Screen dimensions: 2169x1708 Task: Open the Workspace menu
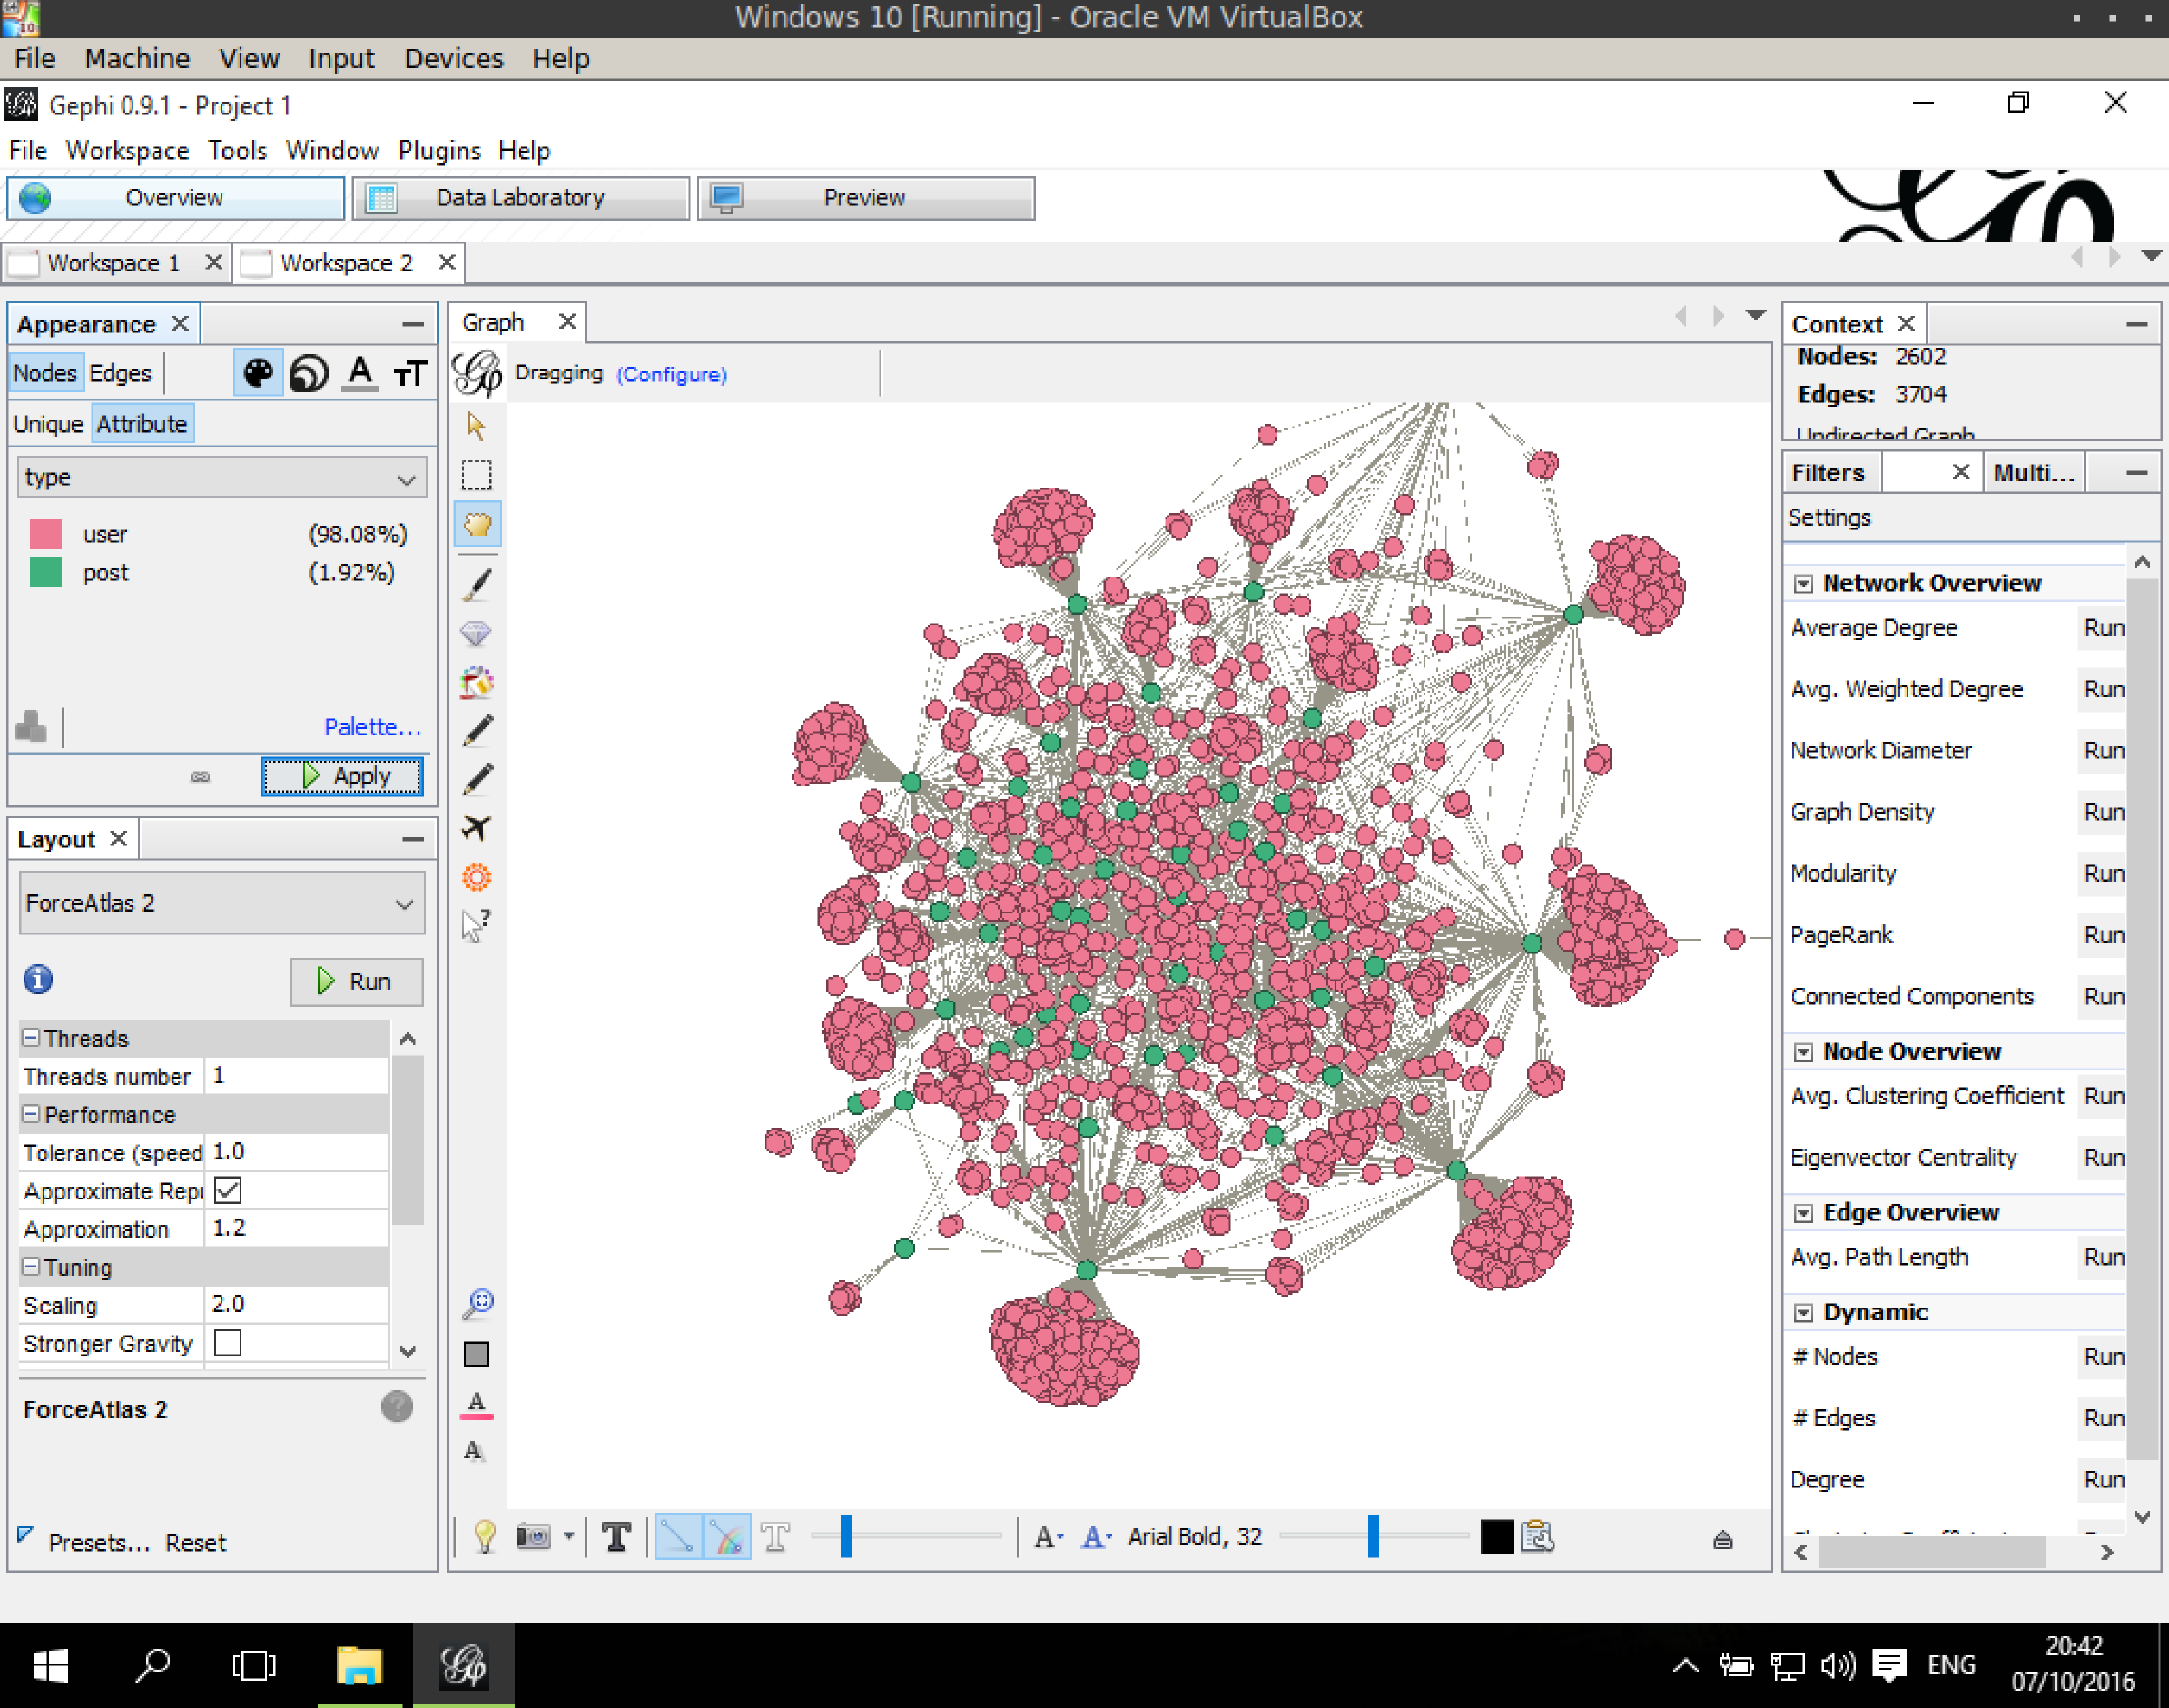(x=127, y=151)
